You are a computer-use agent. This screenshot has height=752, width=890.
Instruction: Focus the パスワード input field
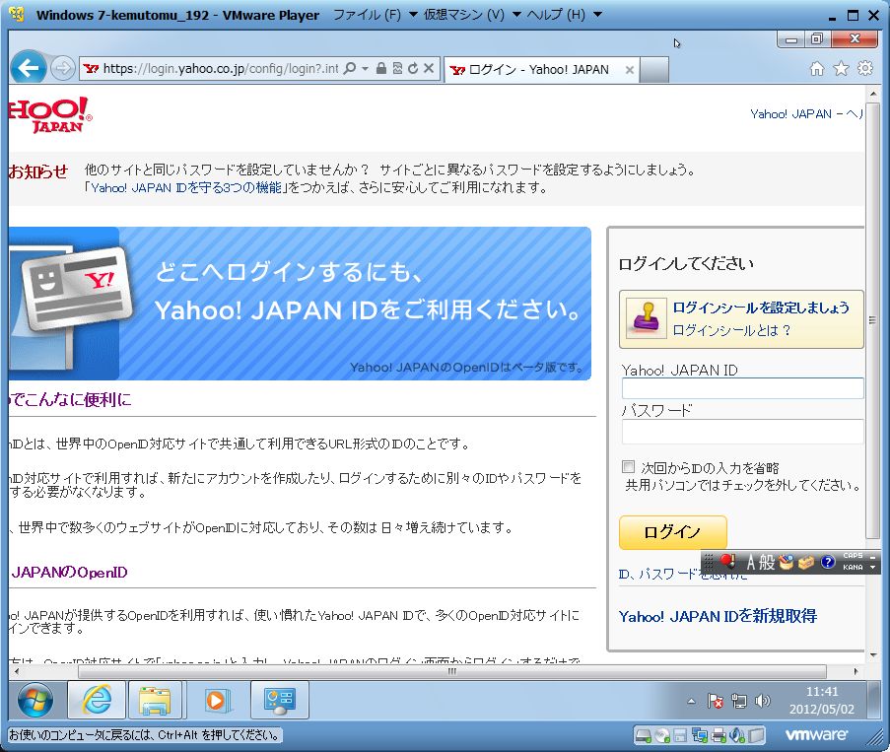tap(742, 432)
